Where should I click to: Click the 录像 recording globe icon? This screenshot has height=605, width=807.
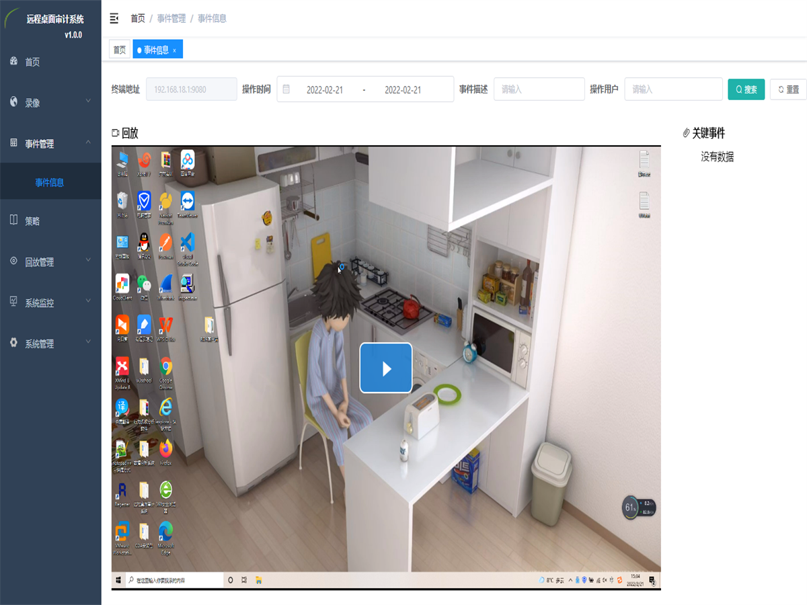click(x=13, y=102)
